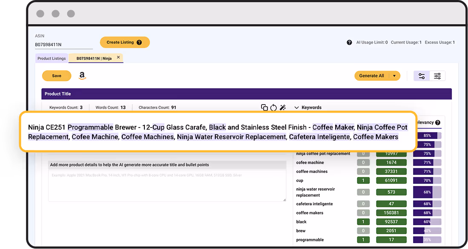Click the 'coffee makers' keyword

310,213
